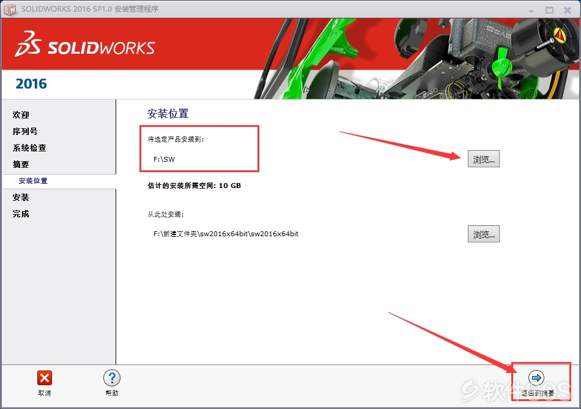581x409 pixels.
Task: Open the Summary (摘要) step
Action: click(21, 164)
